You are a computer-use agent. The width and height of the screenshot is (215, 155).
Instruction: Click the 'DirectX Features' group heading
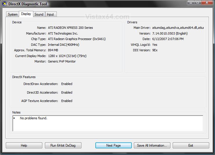pos(24,77)
